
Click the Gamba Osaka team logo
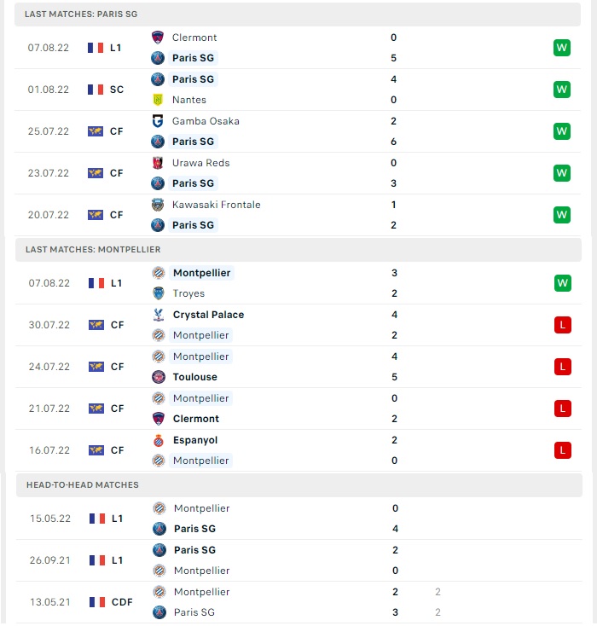(158, 121)
